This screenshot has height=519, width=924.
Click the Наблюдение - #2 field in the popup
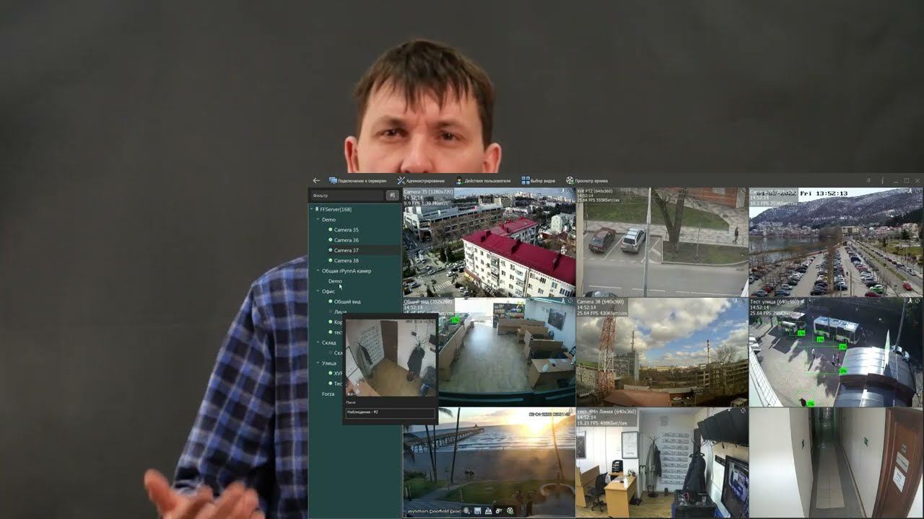click(391, 412)
